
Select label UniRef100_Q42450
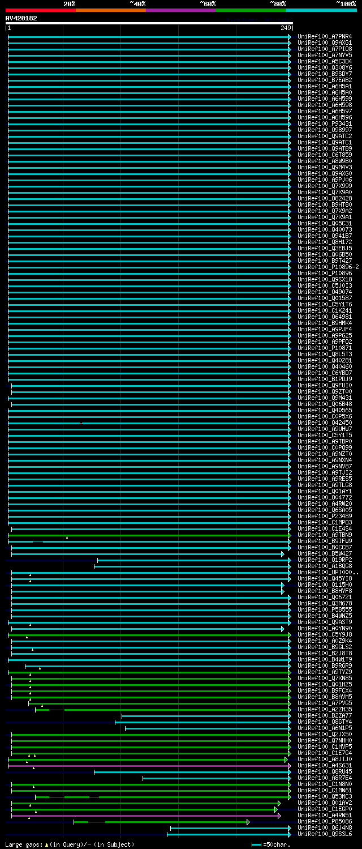click(x=325, y=423)
